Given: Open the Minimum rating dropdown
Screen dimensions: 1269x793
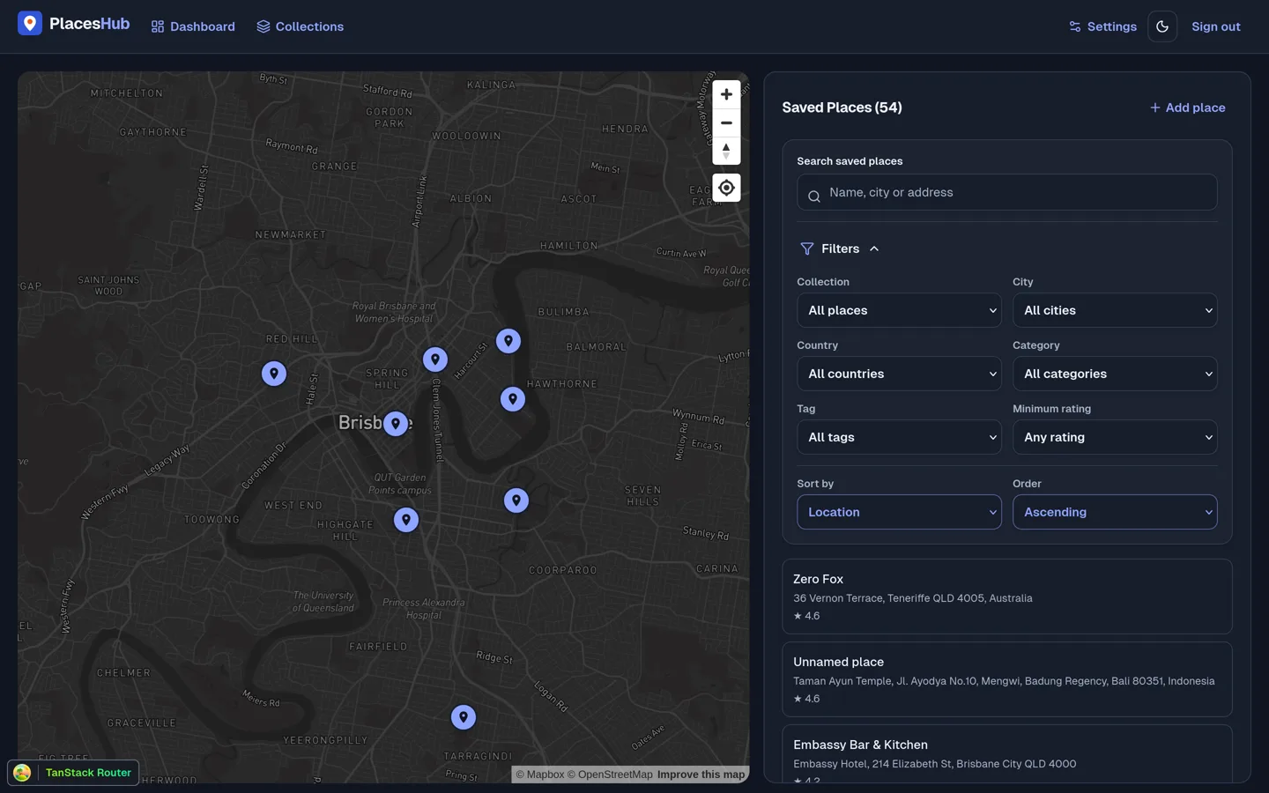Looking at the screenshot, I should (1115, 437).
